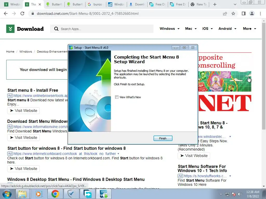
Task: Click Visit Website under internetcorkboard ad
Action: point(24,168)
